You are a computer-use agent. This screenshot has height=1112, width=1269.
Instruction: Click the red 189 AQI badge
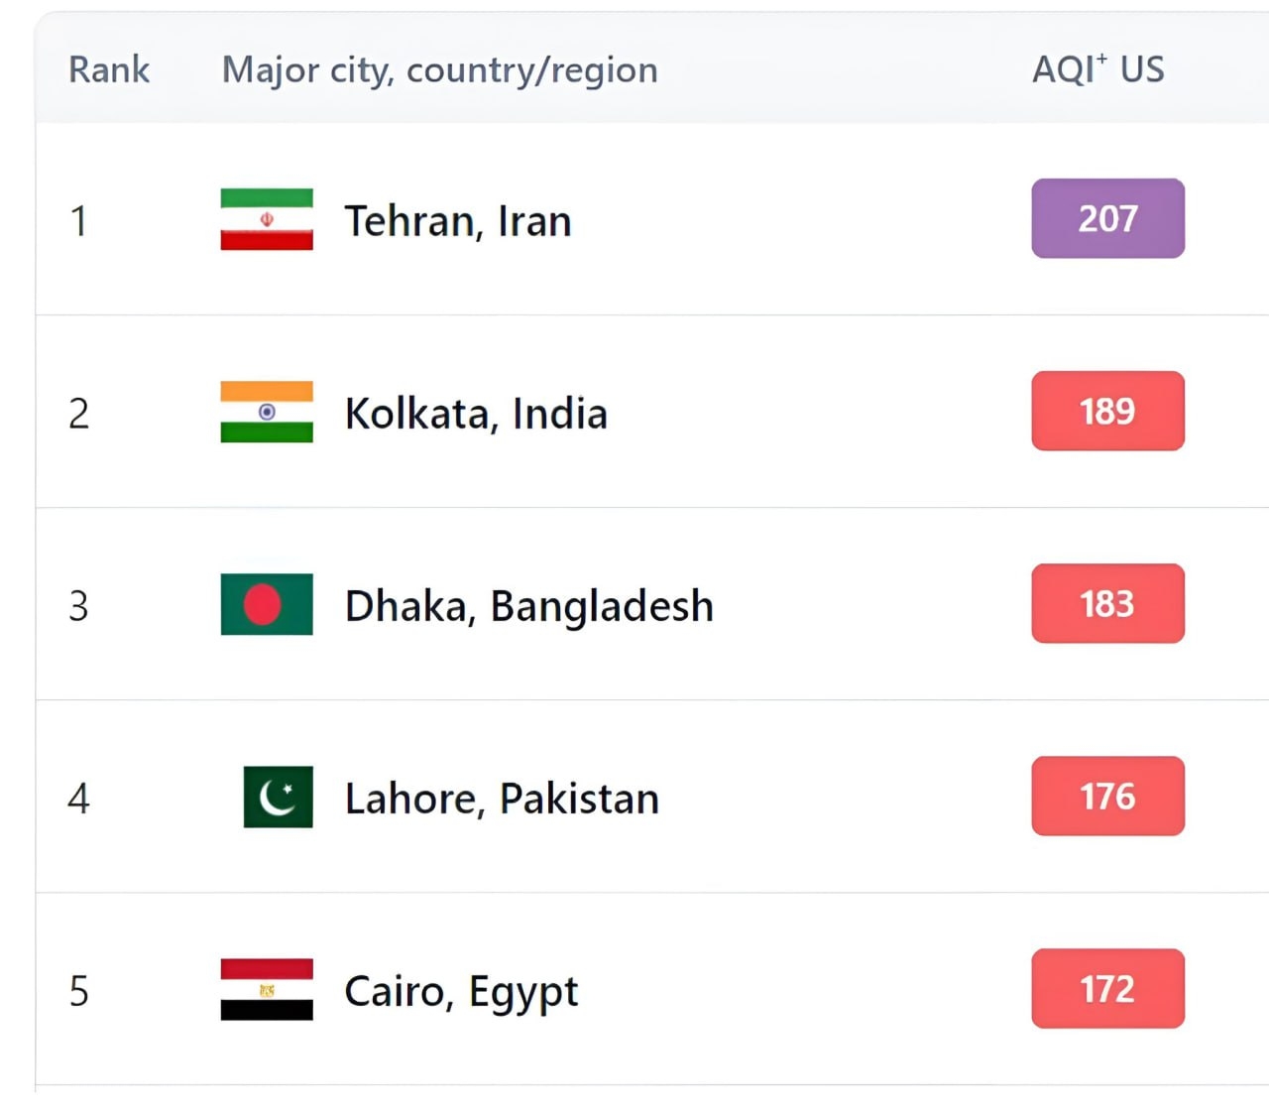pos(1107,411)
